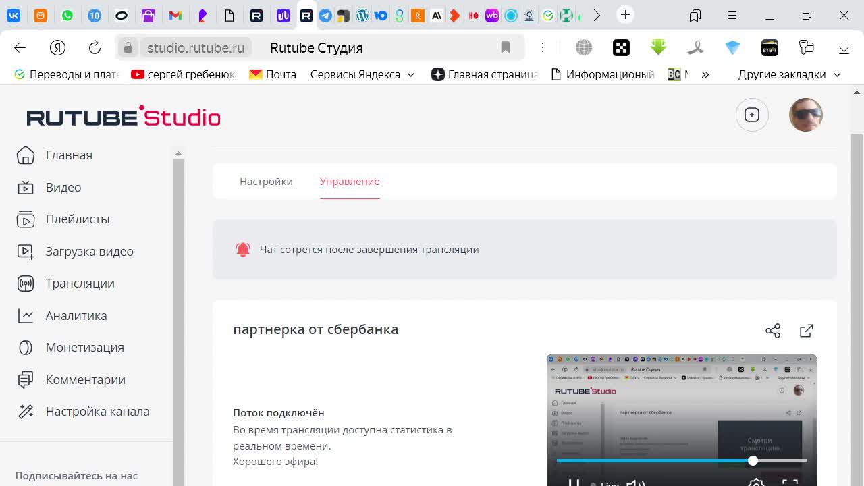
Task: Open the user profile avatar
Action: click(x=806, y=115)
